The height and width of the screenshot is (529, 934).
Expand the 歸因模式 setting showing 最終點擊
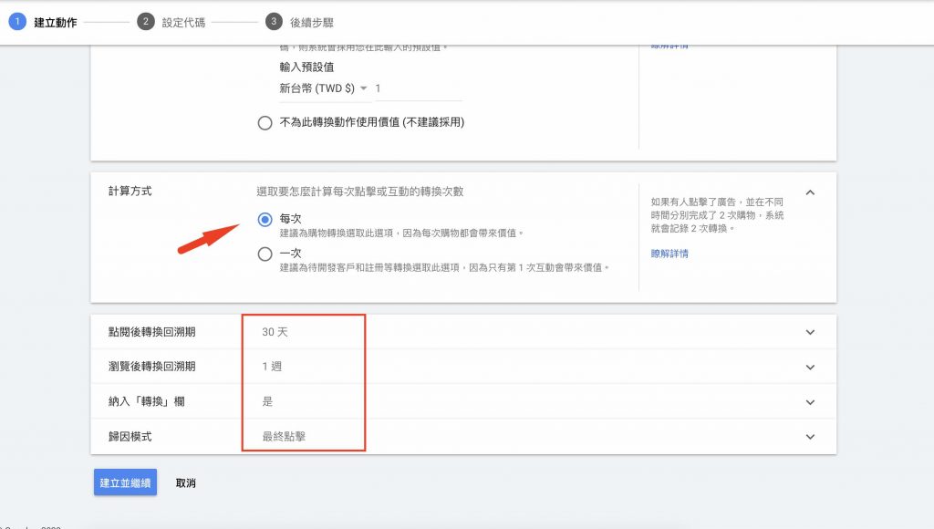(x=810, y=437)
